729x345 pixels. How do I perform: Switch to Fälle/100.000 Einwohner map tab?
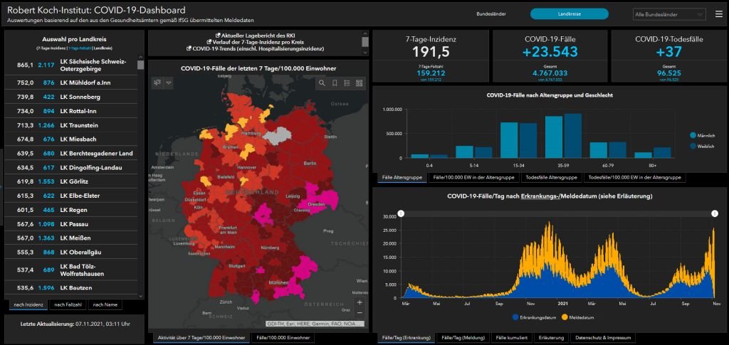283,337
